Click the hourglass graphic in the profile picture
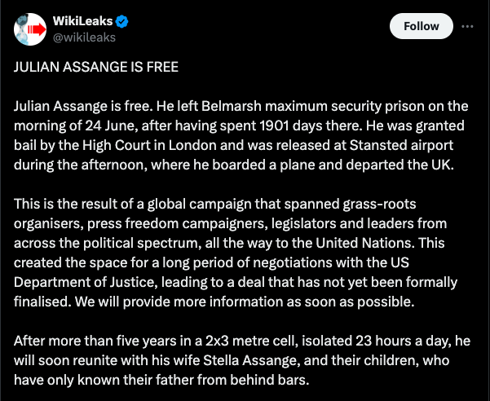Image resolution: width=490 pixels, height=401 pixels. tap(22, 29)
